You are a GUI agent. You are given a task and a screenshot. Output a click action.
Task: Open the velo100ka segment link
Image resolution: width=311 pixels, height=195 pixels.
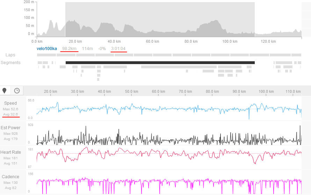46,49
